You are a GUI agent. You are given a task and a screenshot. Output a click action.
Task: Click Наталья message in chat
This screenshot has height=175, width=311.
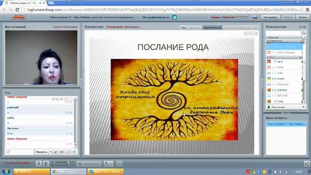pyautogui.click(x=40, y=131)
